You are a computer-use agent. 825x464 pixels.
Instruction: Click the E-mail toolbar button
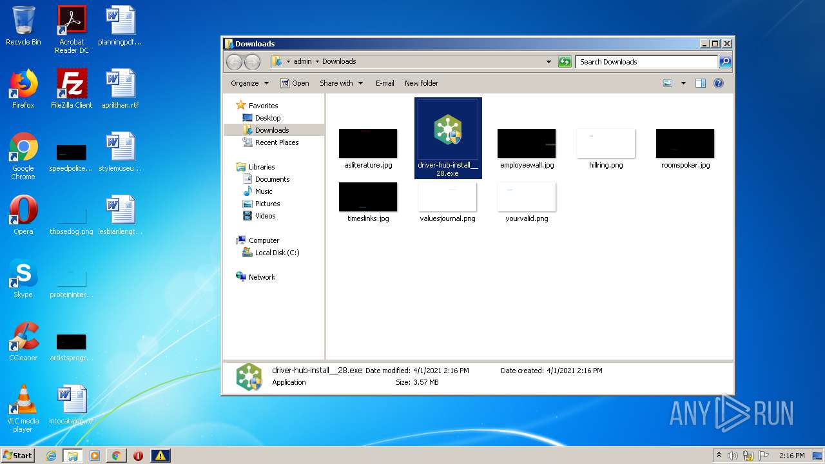click(385, 83)
